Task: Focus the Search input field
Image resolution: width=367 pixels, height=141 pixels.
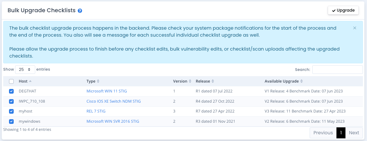Action: [x=337, y=69]
